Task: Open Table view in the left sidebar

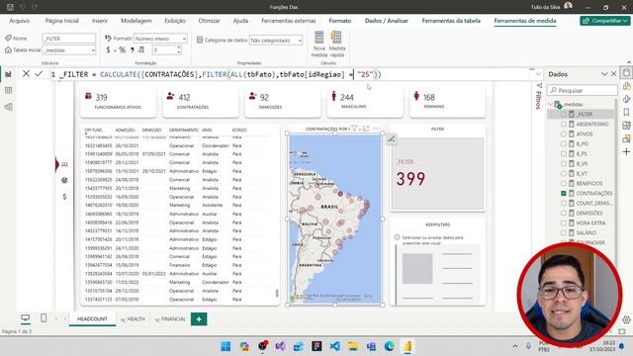Action: pyautogui.click(x=8, y=90)
